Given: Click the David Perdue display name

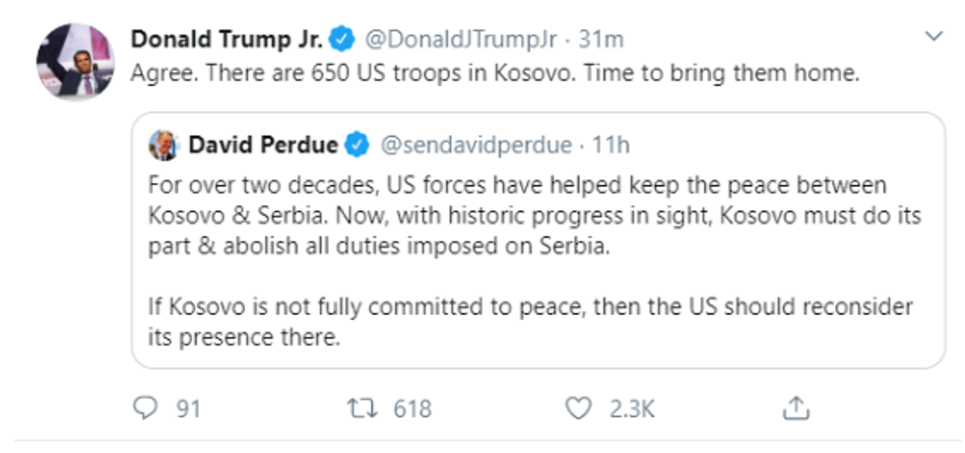Looking at the screenshot, I should (264, 146).
